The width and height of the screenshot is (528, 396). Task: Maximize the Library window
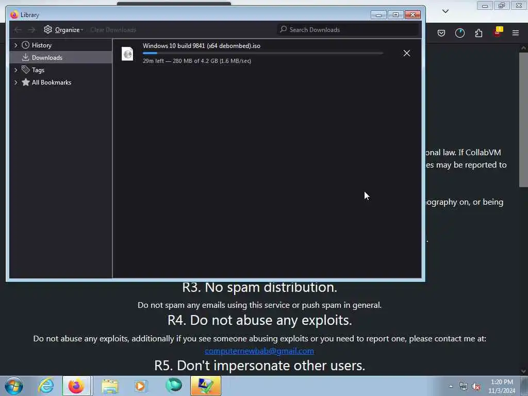pos(395,15)
